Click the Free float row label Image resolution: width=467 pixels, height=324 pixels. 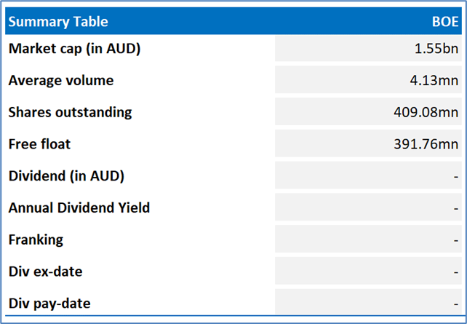(x=39, y=144)
